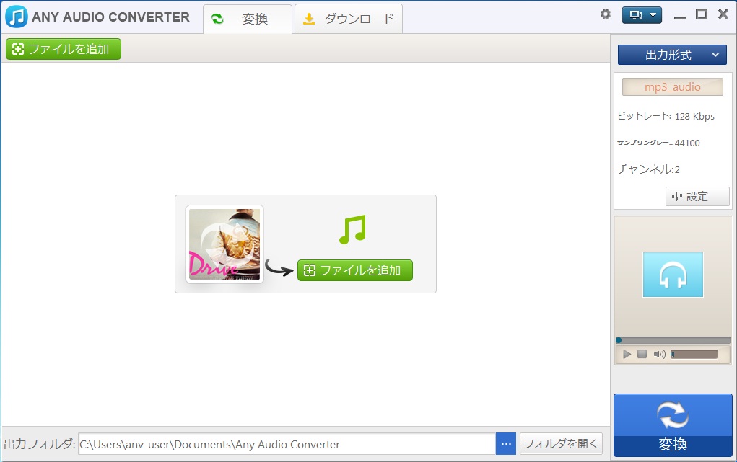Adjust the volume slider in player
The image size is (737, 462).
[694, 355]
